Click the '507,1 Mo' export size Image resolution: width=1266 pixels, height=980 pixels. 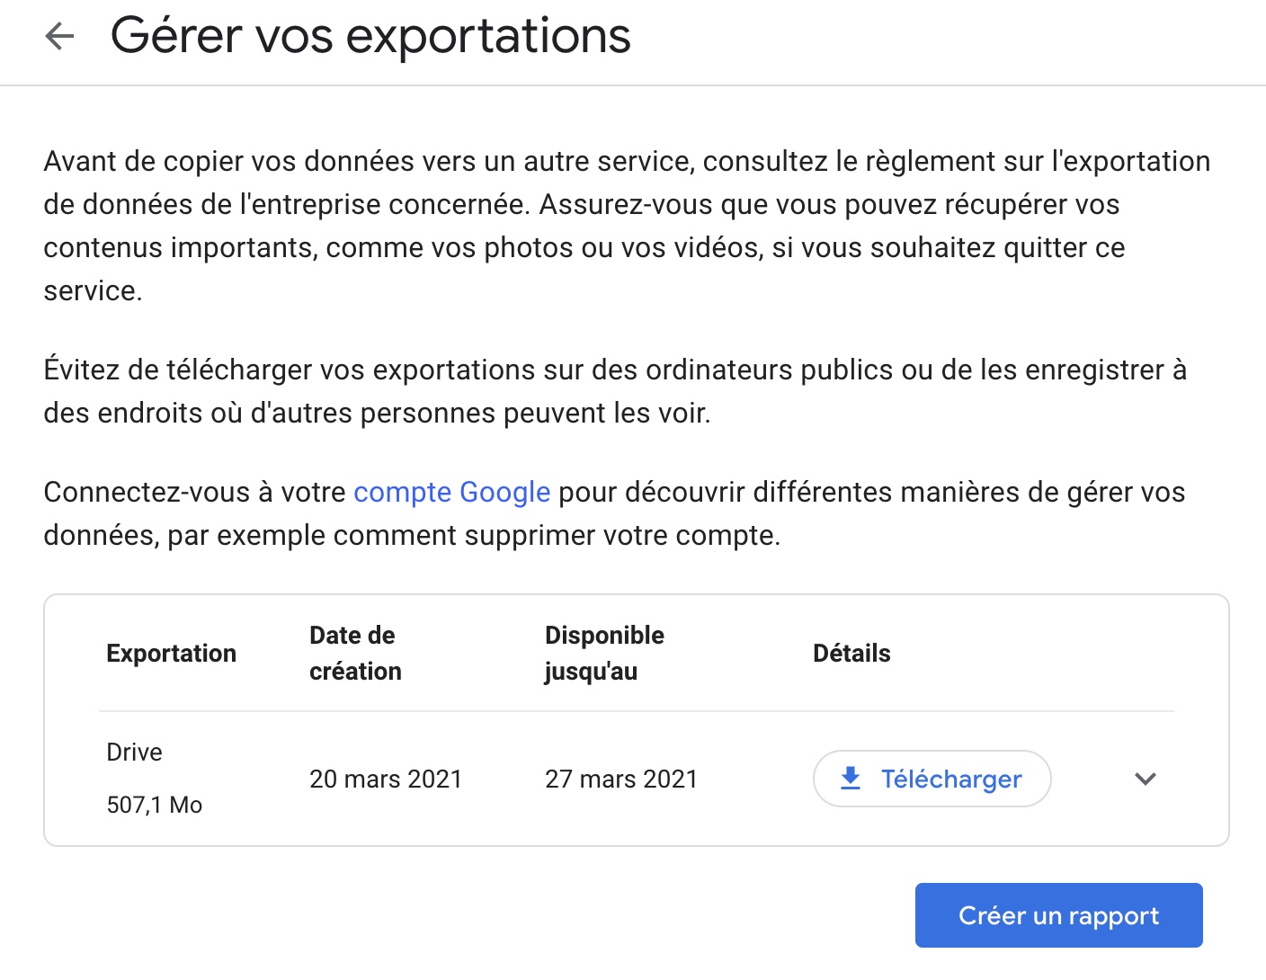[x=154, y=805]
